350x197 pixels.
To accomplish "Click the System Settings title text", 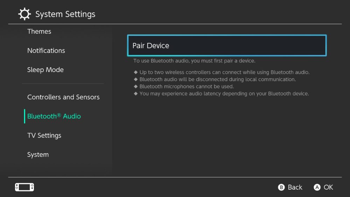I will coord(65,14).
